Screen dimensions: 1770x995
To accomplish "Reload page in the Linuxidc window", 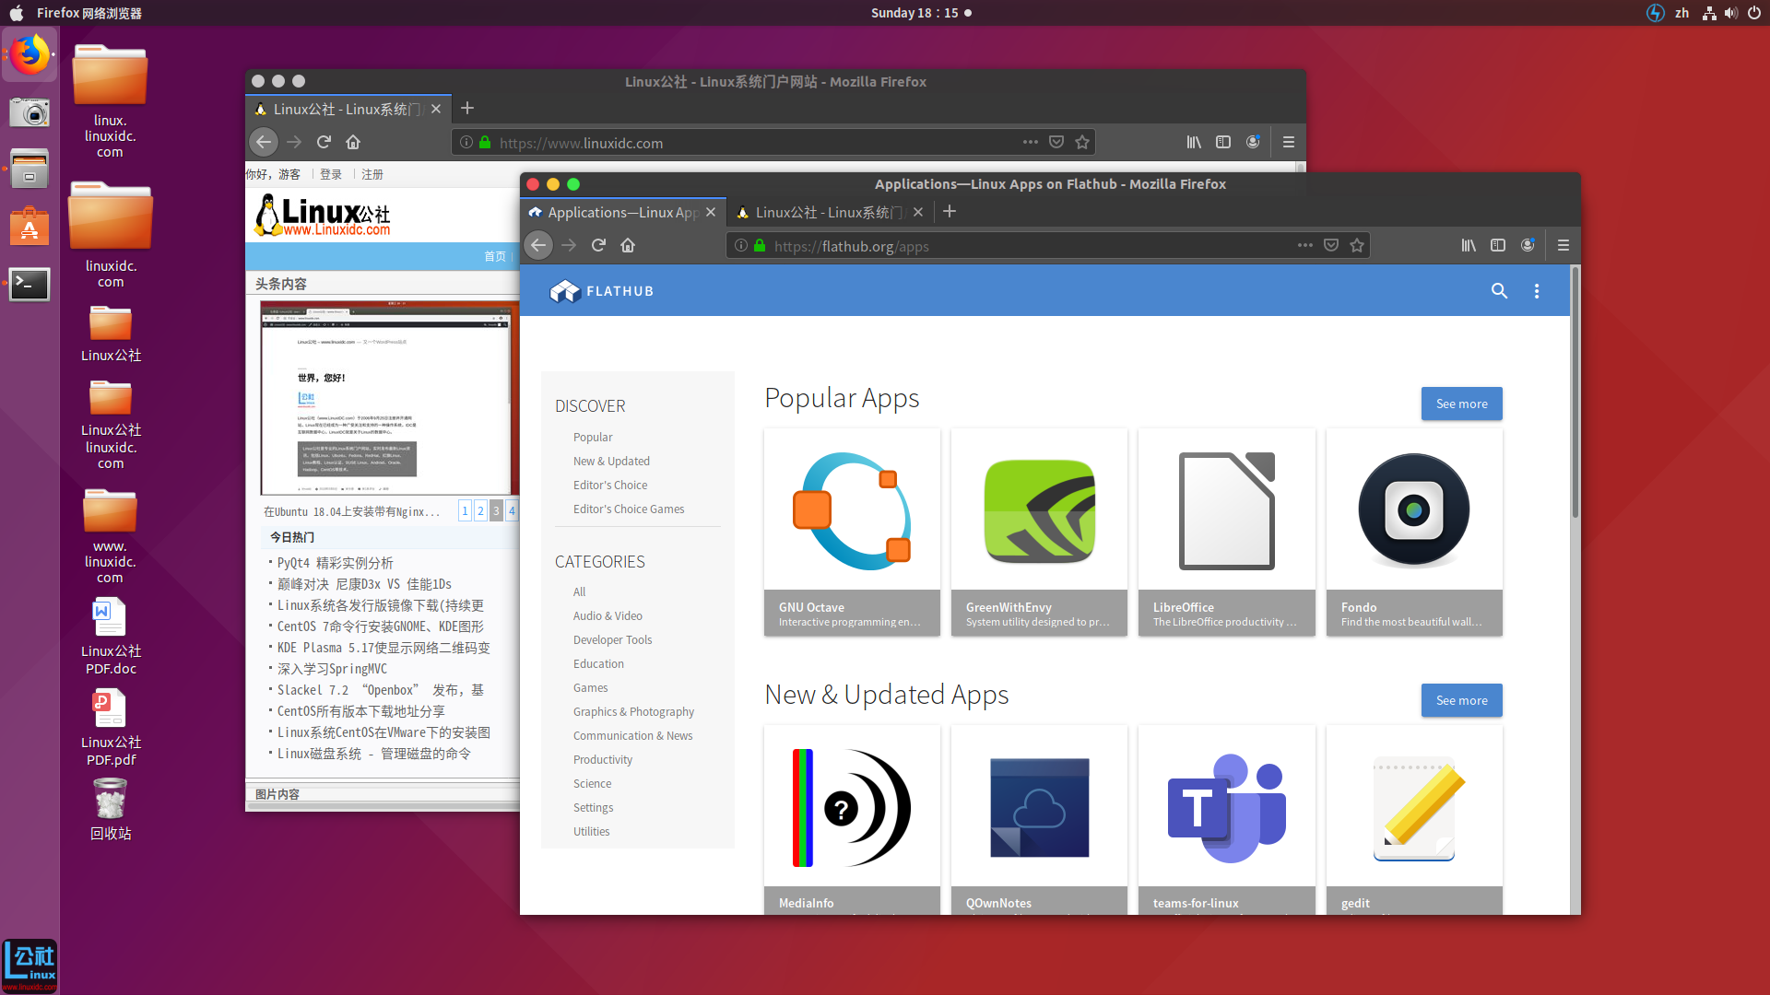I will [x=324, y=142].
